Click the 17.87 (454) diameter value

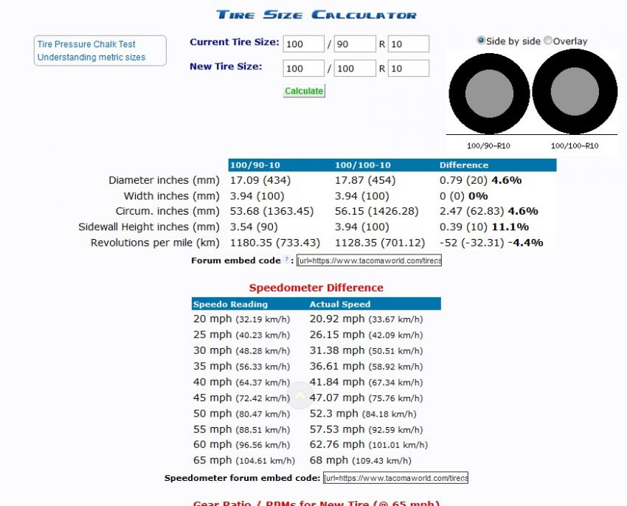click(365, 181)
